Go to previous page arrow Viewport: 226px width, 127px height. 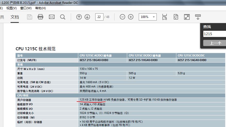pos(79,17)
